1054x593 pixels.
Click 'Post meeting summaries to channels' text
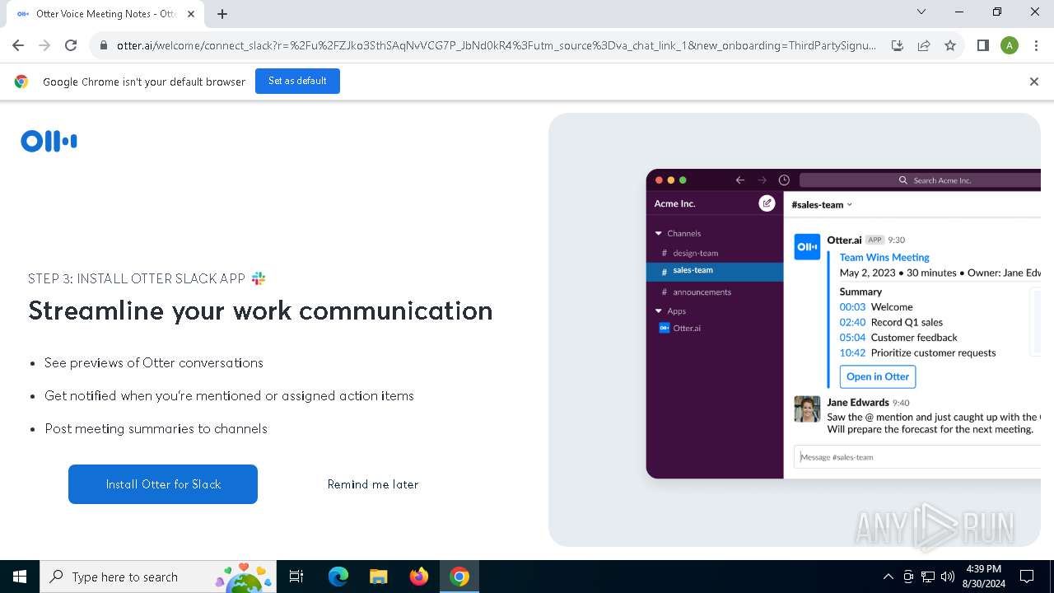(x=156, y=429)
